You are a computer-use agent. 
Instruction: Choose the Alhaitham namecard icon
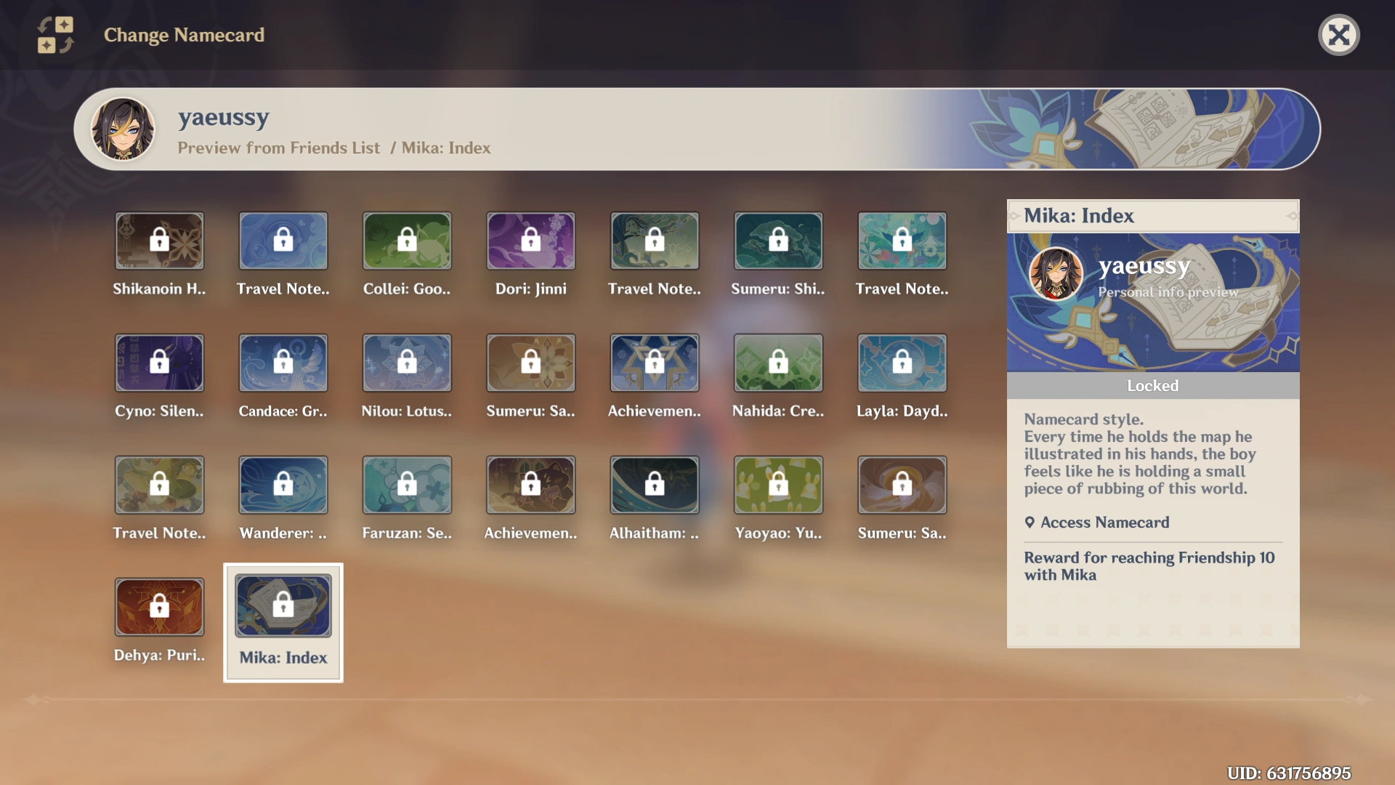tap(654, 485)
